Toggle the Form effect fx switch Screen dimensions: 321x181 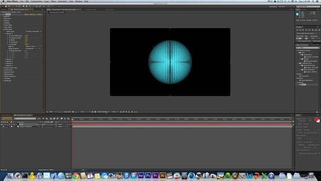(x=4, y=15)
